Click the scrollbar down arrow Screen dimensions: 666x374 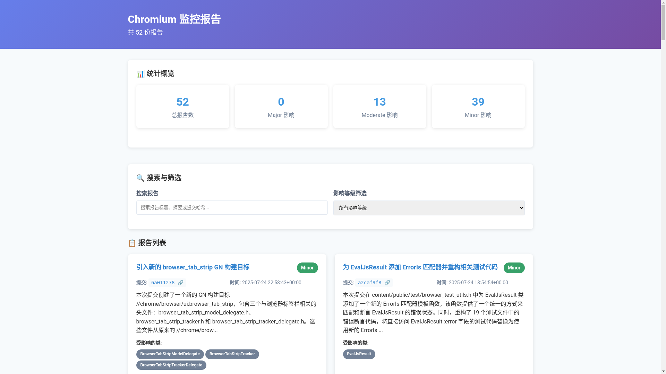663,371
